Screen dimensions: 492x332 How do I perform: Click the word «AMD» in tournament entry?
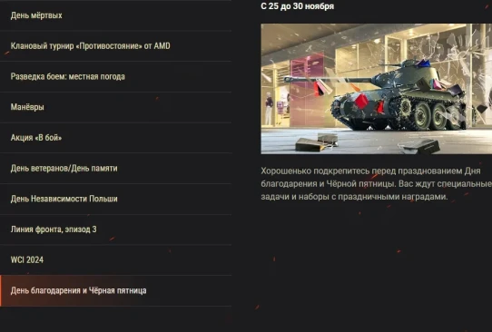coord(162,45)
